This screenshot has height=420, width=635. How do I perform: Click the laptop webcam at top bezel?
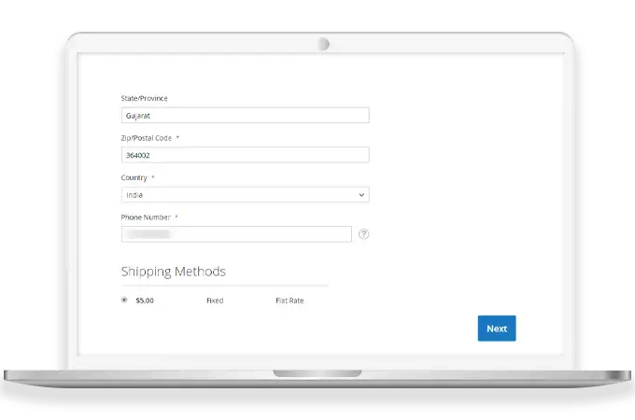click(323, 43)
